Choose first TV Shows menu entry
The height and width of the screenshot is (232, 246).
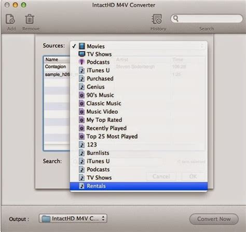tap(139, 54)
